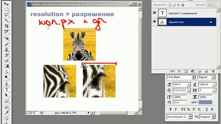The width and height of the screenshot is (221, 124).
Task: Open the tracking dropdown showing 0
Action: pyautogui.click(x=214, y=90)
